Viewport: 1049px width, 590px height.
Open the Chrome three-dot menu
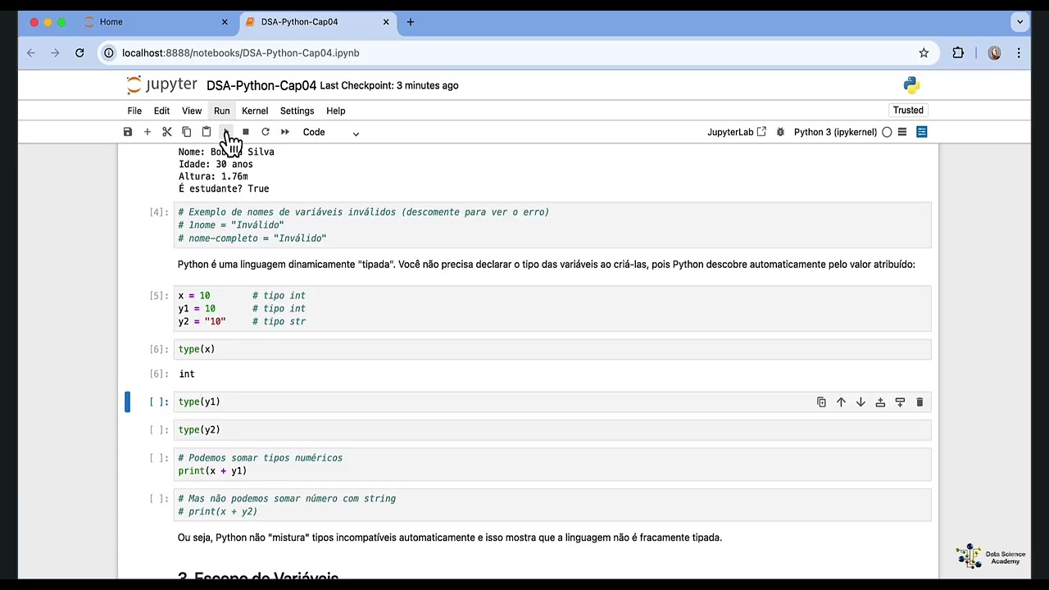pyautogui.click(x=1019, y=52)
